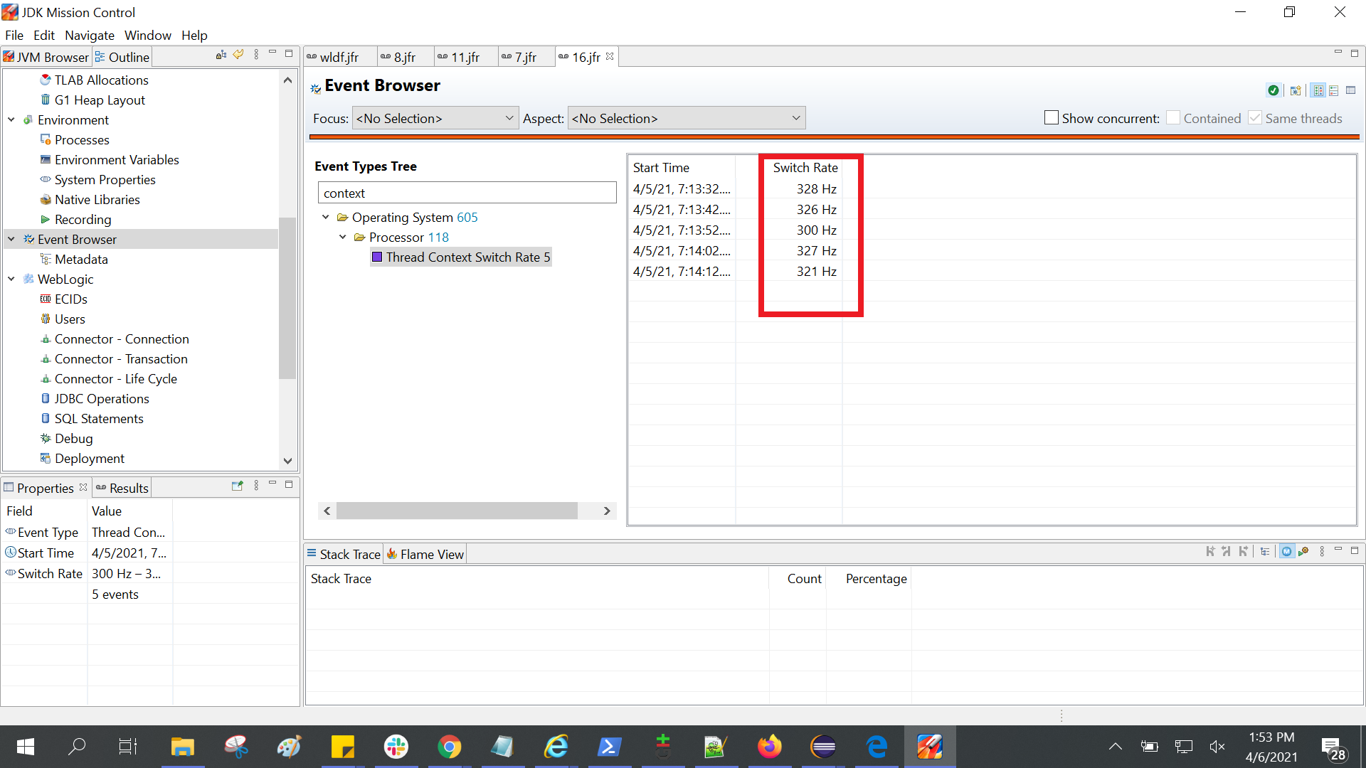Sort by the Switch Rate column header
The image size is (1366, 768).
coord(805,168)
